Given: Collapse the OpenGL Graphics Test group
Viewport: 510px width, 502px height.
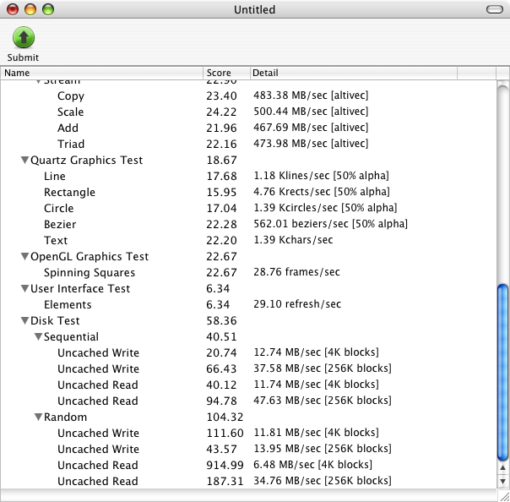Looking at the screenshot, I should (x=24, y=256).
